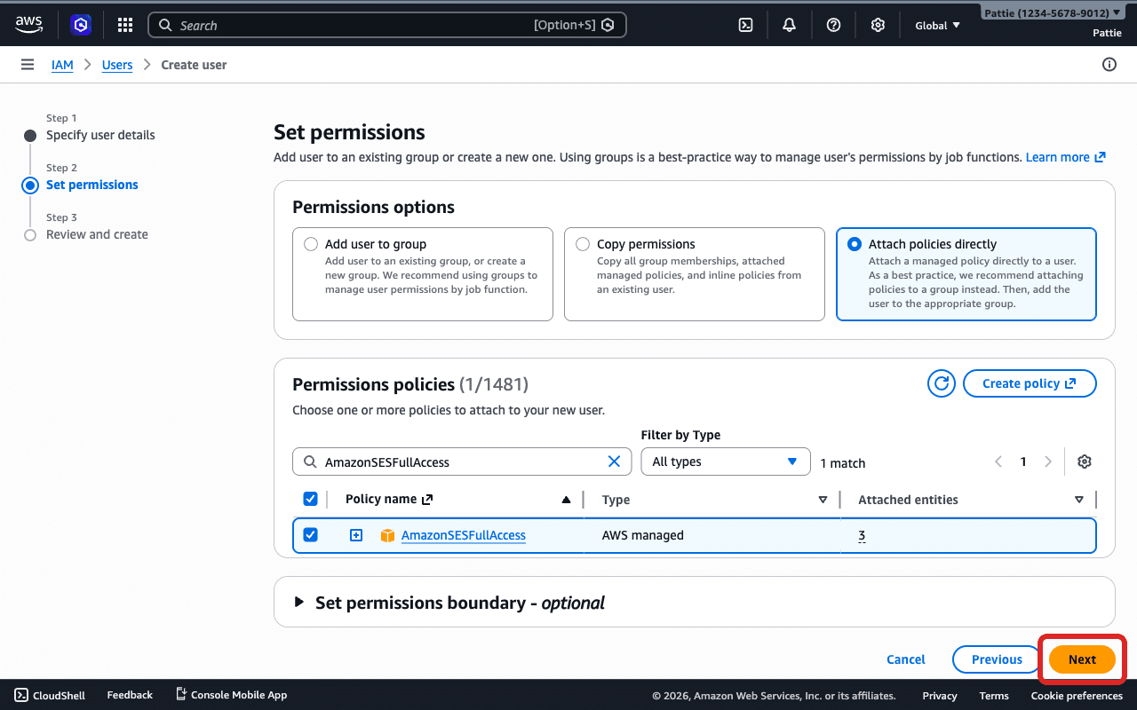Refresh the permissions policies list
This screenshot has height=710, width=1137.
click(x=941, y=383)
